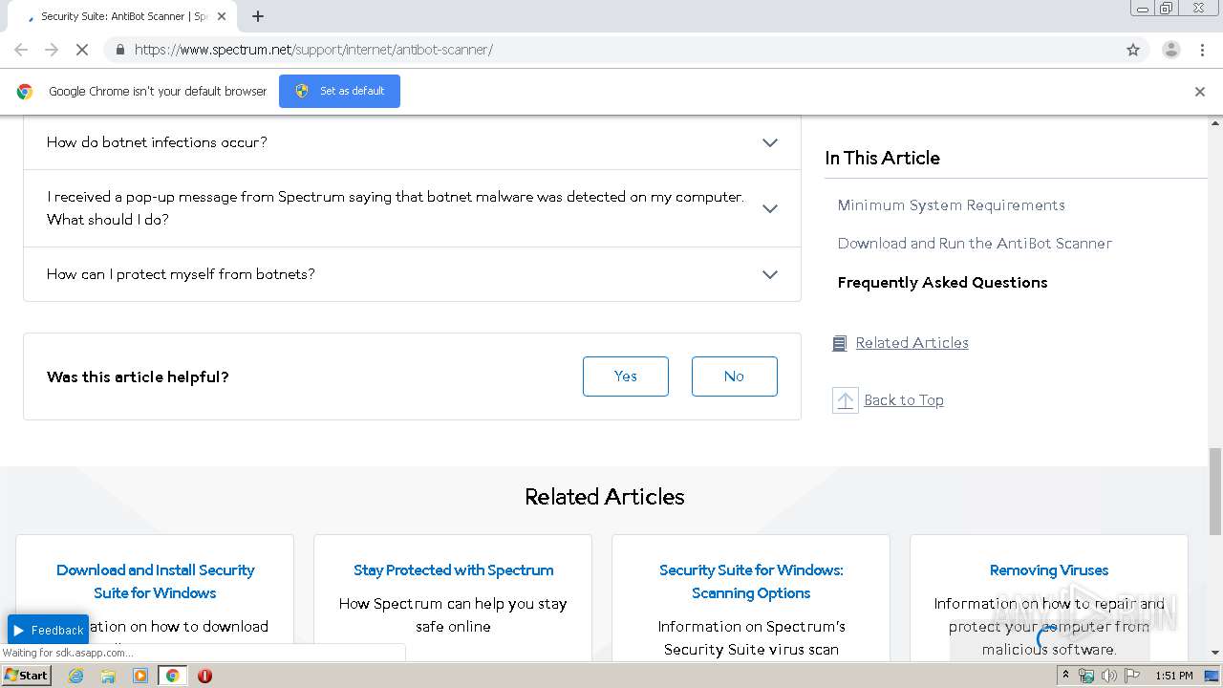Click the Related Articles document icon
This screenshot has height=688, width=1223.
(x=840, y=344)
